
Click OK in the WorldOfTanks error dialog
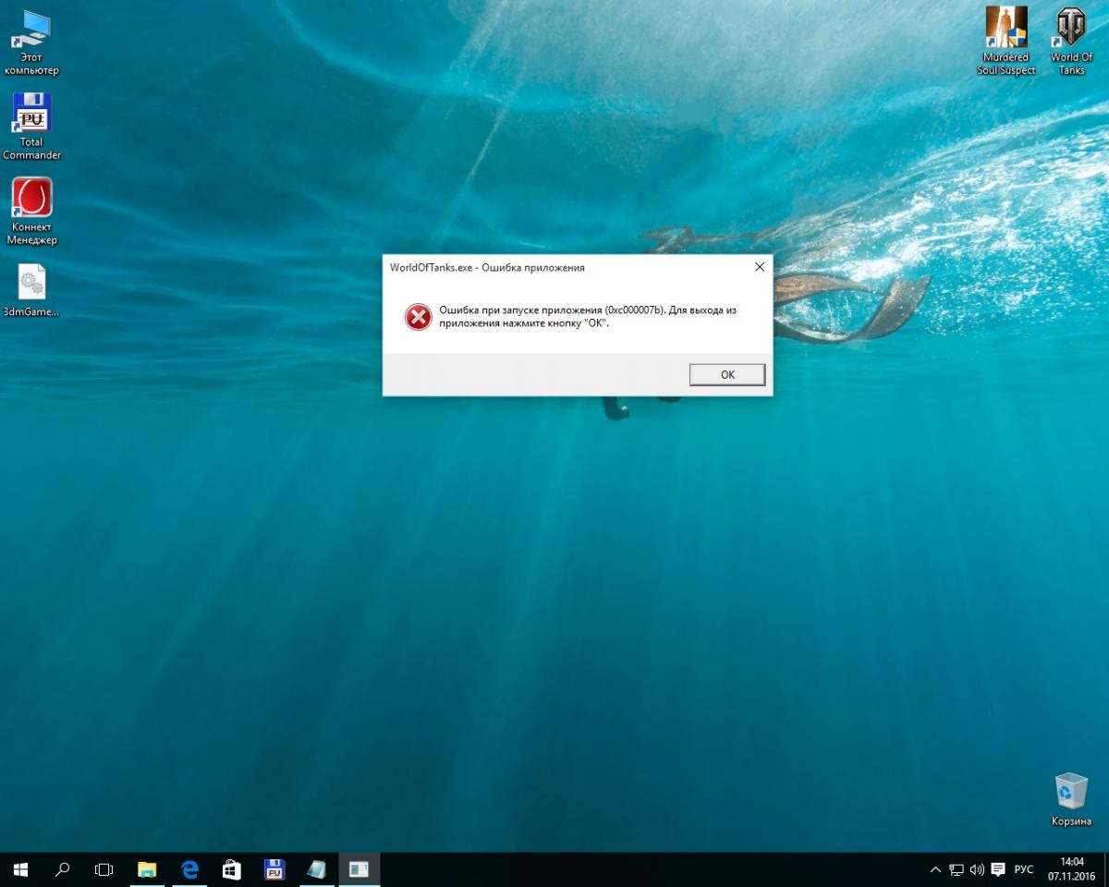[x=727, y=374]
